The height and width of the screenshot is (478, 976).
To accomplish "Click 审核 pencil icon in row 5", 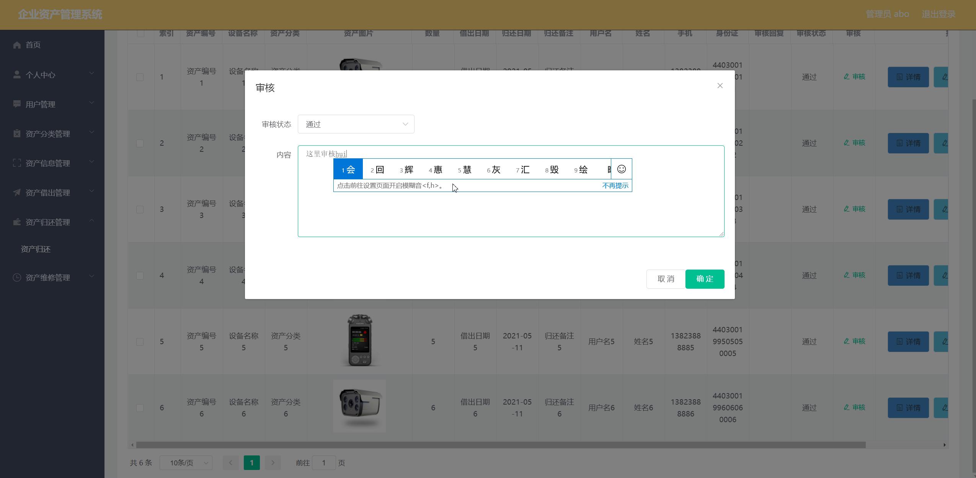I will click(847, 341).
